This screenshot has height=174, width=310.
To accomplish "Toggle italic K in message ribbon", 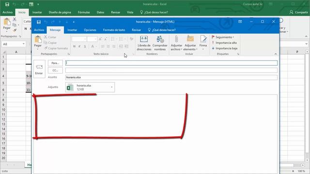I will [x=79, y=46].
